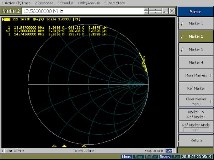
Task: Toggle Marker 1 softkey
Action: click(196, 24)
